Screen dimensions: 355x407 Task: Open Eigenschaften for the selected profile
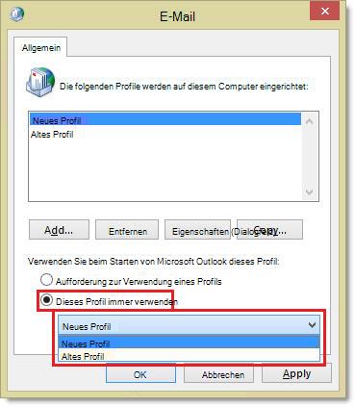[197, 230]
